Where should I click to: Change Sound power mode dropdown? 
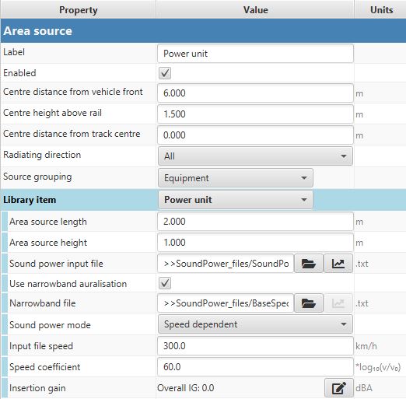255,324
